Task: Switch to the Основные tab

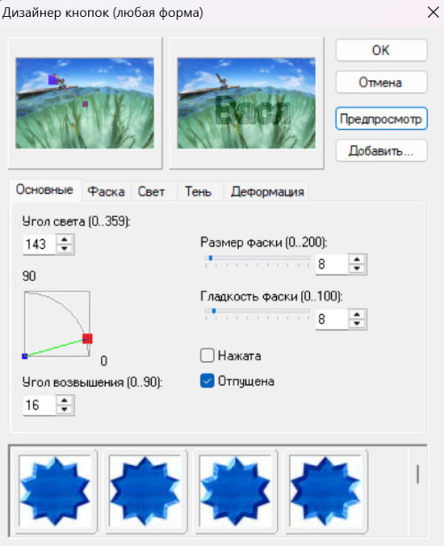Action: coord(45,189)
